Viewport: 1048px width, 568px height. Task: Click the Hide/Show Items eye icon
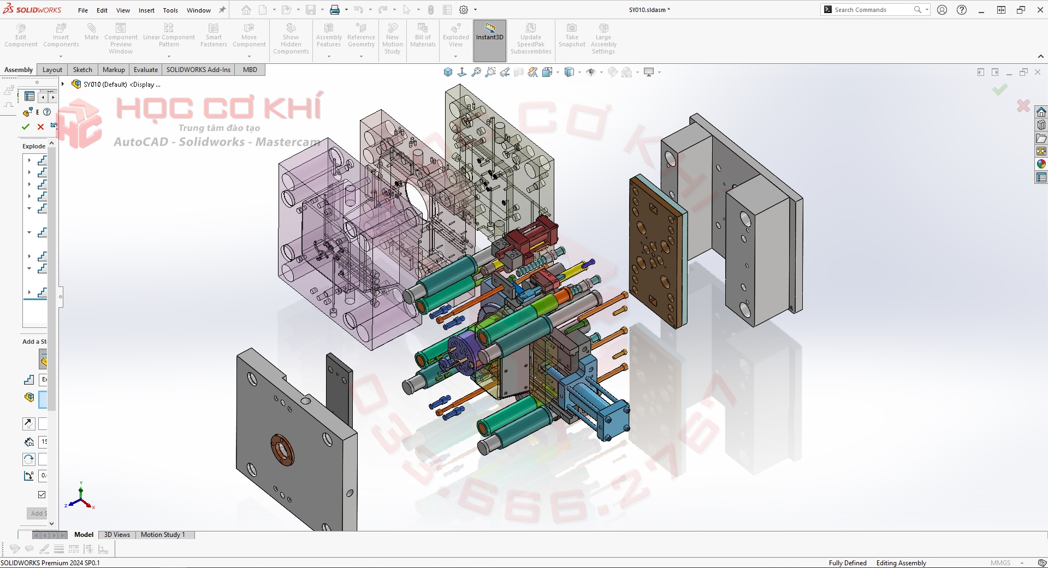(x=591, y=72)
